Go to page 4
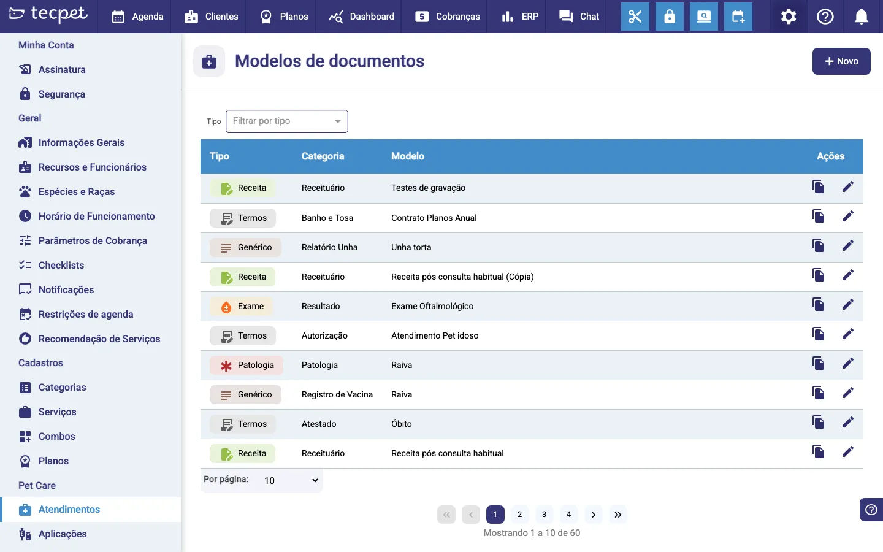This screenshot has width=883, height=552. (568, 515)
